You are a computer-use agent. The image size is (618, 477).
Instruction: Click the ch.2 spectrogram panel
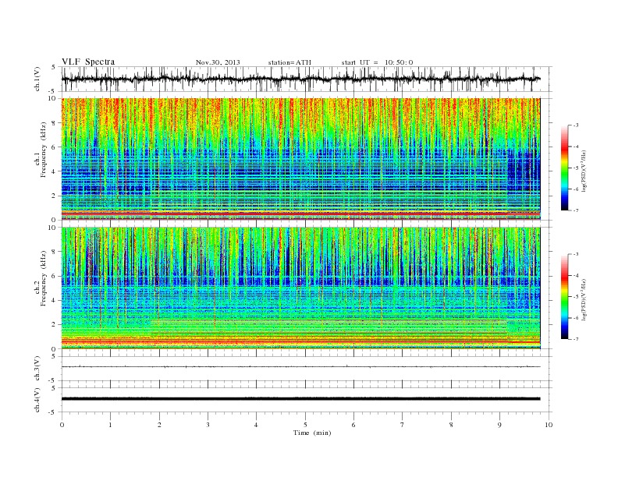click(x=300, y=288)
